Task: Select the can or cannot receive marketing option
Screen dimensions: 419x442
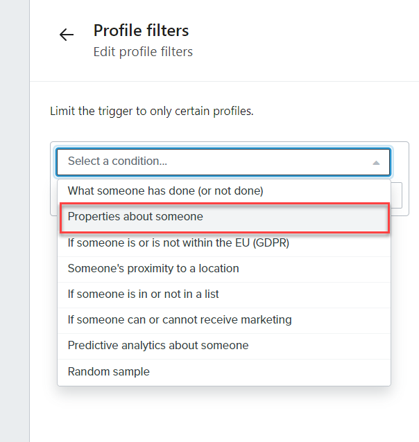Action: coord(180,319)
